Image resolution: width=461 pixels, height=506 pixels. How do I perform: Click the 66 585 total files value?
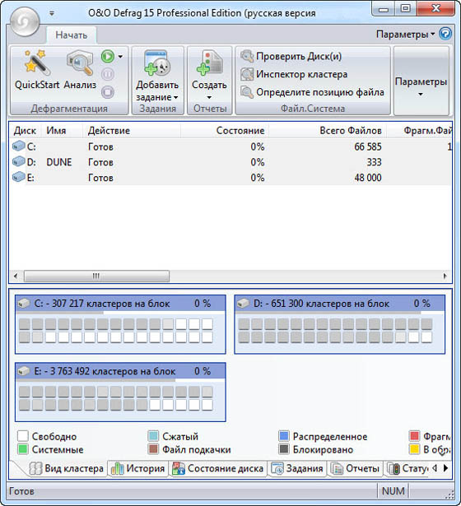(x=368, y=146)
